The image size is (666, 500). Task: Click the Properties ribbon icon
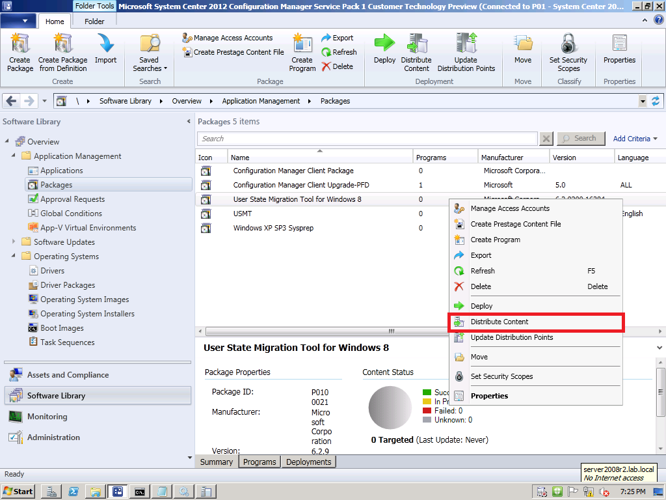(x=619, y=49)
